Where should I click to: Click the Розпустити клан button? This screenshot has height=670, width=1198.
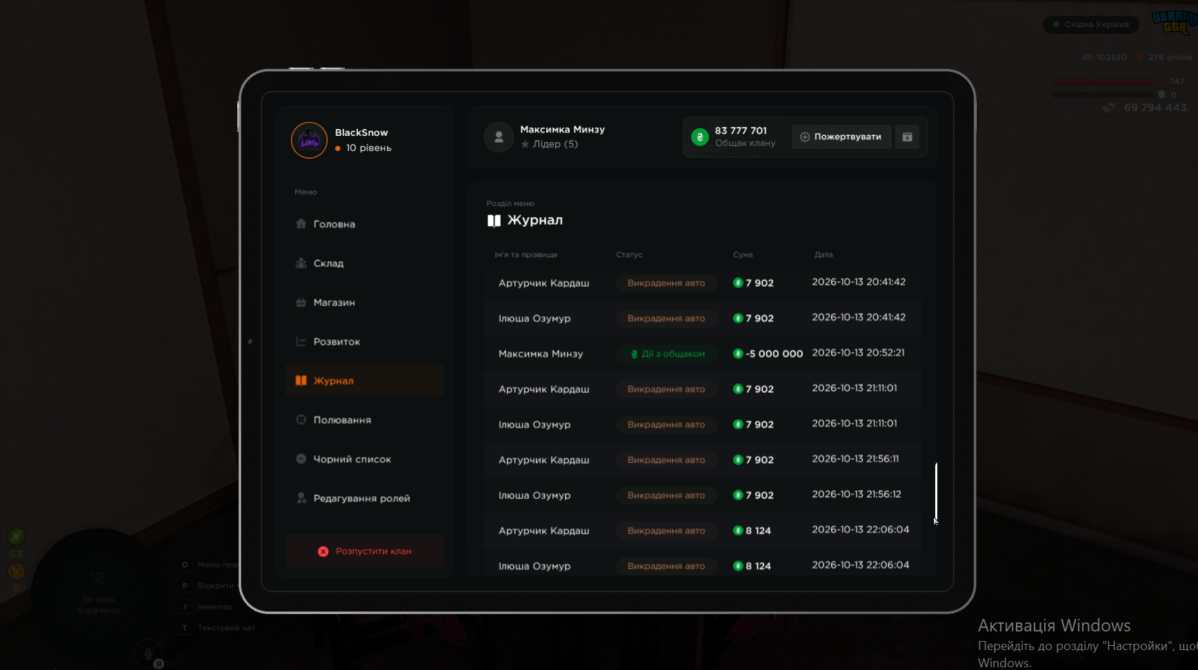(x=364, y=551)
